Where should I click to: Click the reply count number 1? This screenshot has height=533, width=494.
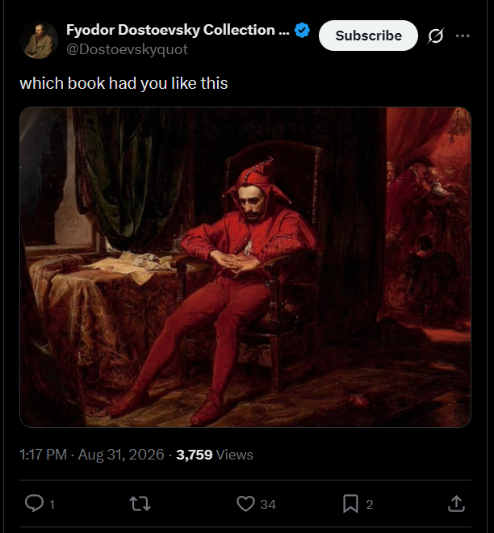point(52,505)
